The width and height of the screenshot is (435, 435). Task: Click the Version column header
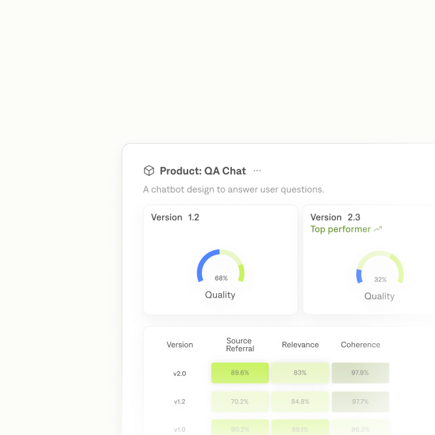click(180, 344)
